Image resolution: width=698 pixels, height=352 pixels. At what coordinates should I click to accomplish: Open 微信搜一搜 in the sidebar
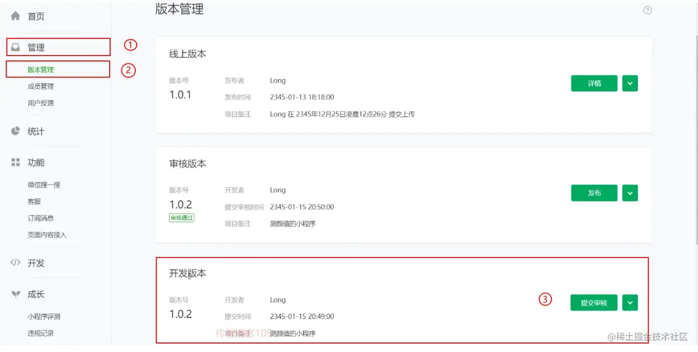coord(44,185)
